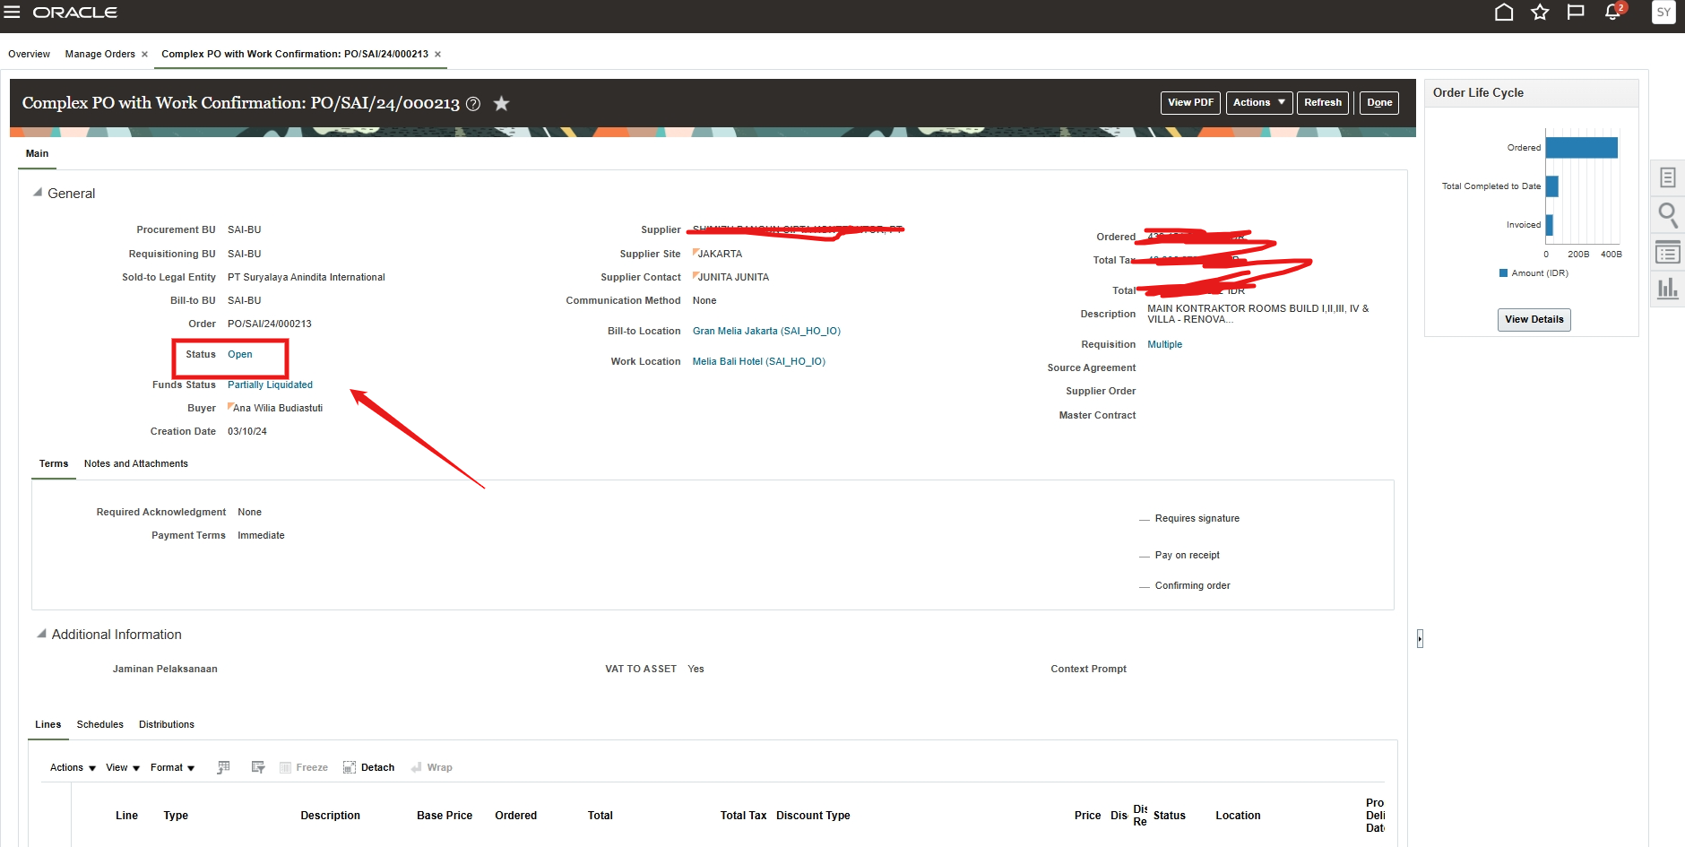
Task: Open the search panel icon on right rail
Action: (1667, 215)
